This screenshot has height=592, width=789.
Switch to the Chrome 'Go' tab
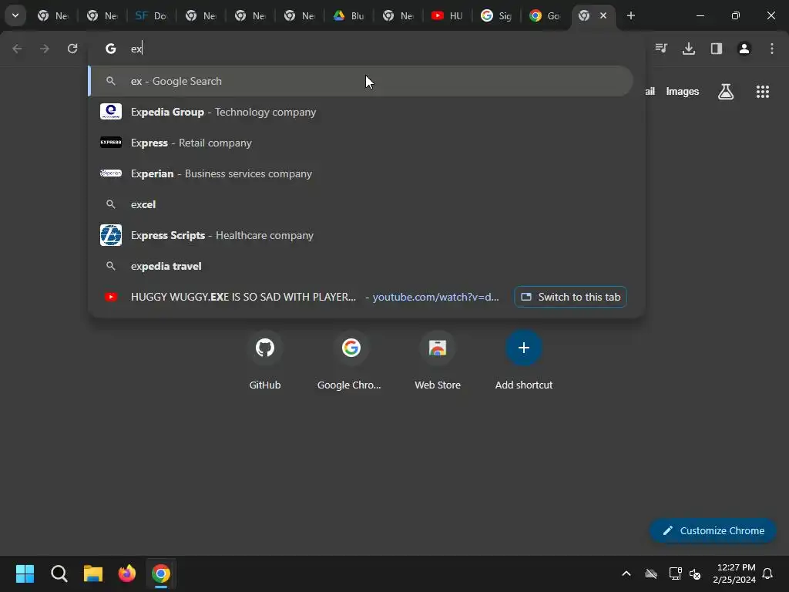(x=546, y=15)
